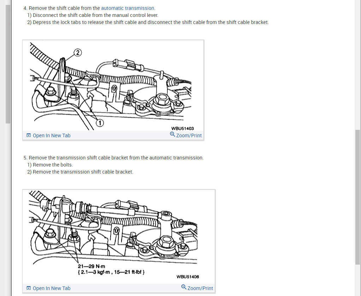Click the figure code 'WBU51406'
361x296 pixels.
[x=188, y=277]
